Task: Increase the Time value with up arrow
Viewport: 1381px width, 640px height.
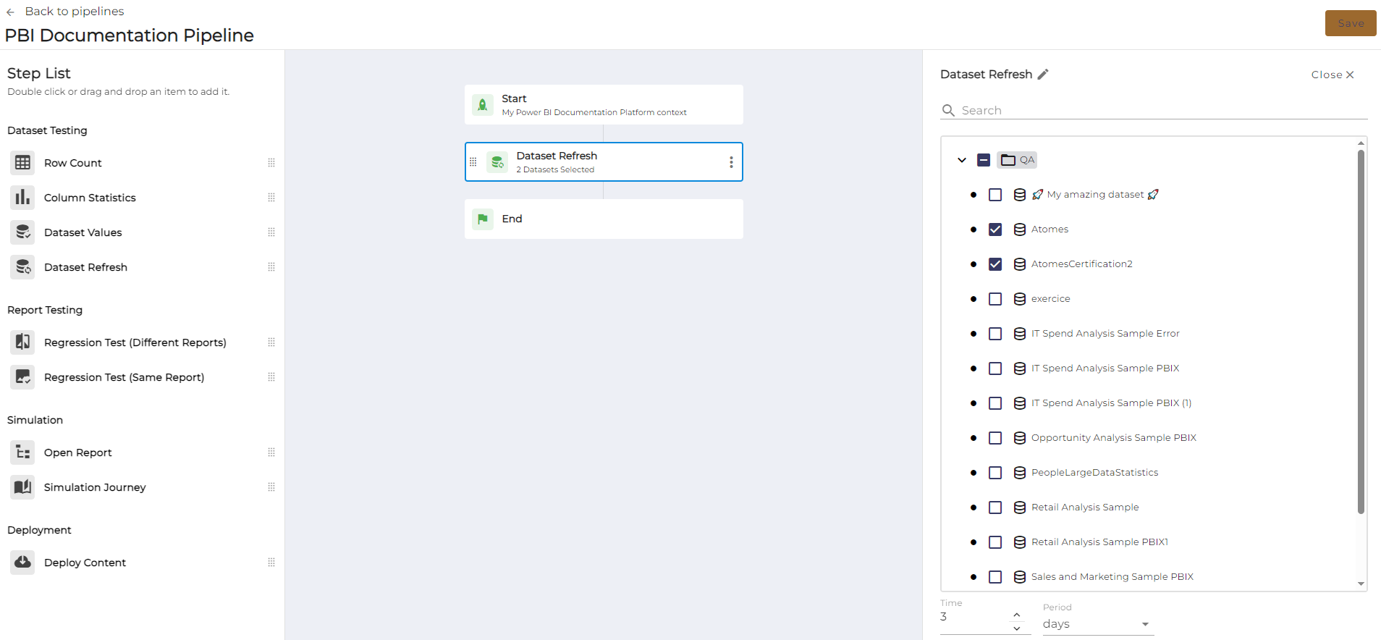Action: coord(1017,615)
